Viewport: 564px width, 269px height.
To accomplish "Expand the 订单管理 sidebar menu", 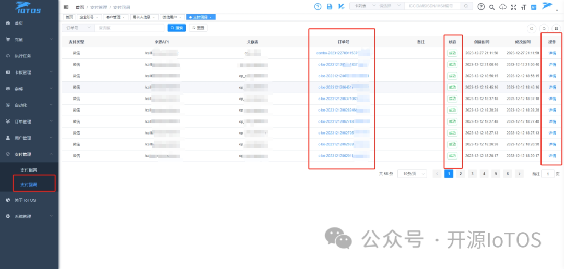I will pyautogui.click(x=29, y=121).
